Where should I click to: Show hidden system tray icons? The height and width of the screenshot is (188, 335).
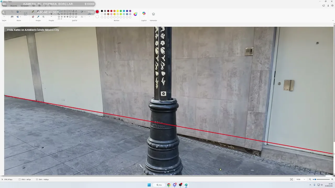310,185
